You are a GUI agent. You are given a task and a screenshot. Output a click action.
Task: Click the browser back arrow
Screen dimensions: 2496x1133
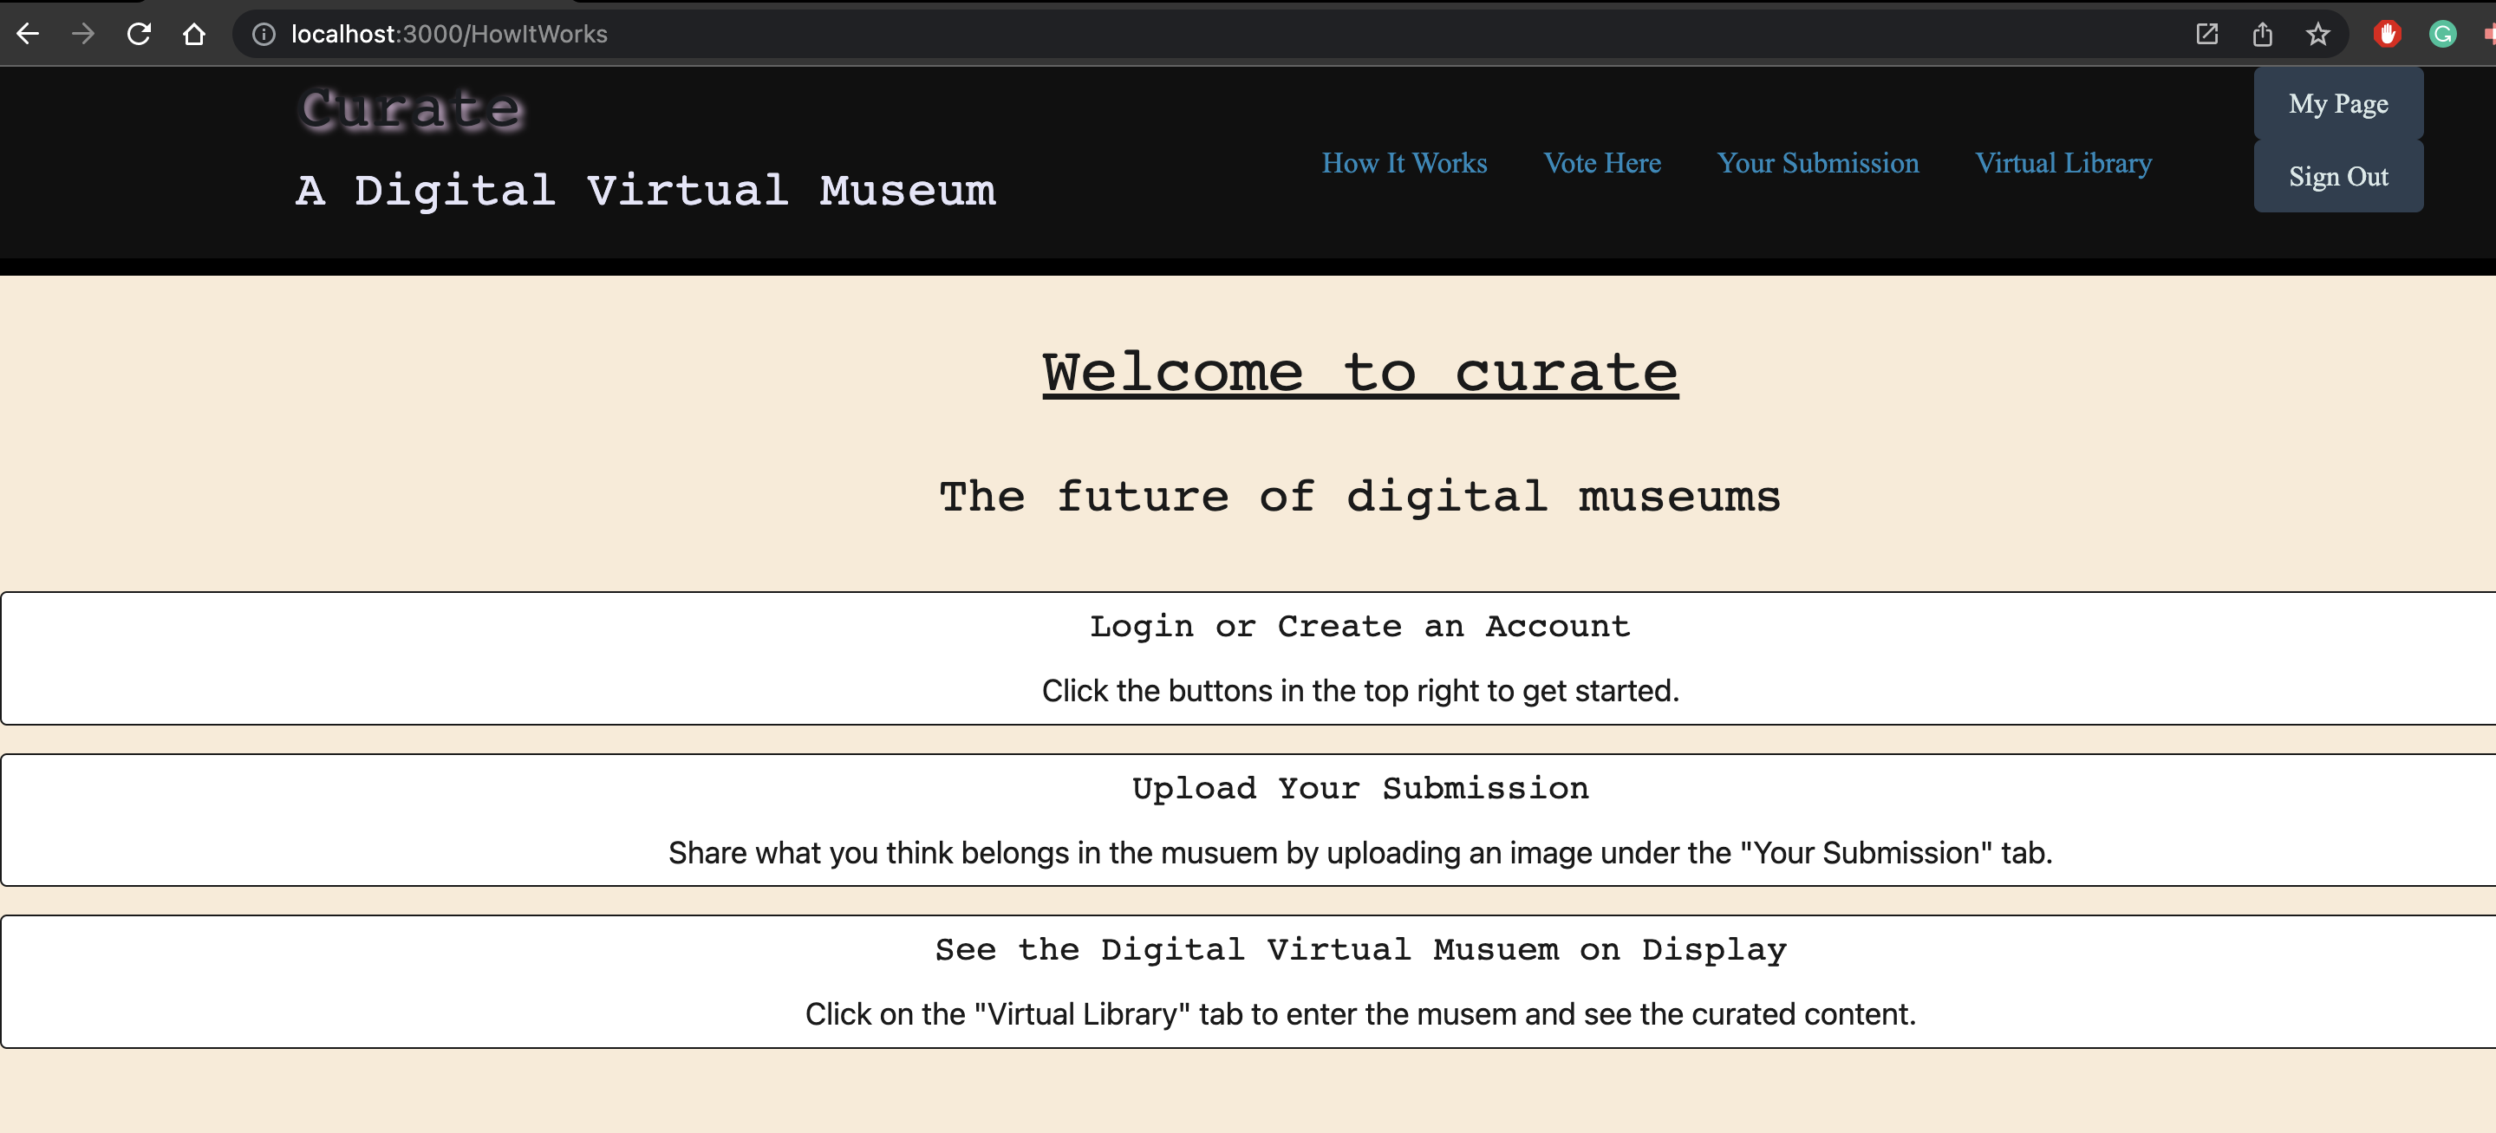28,33
